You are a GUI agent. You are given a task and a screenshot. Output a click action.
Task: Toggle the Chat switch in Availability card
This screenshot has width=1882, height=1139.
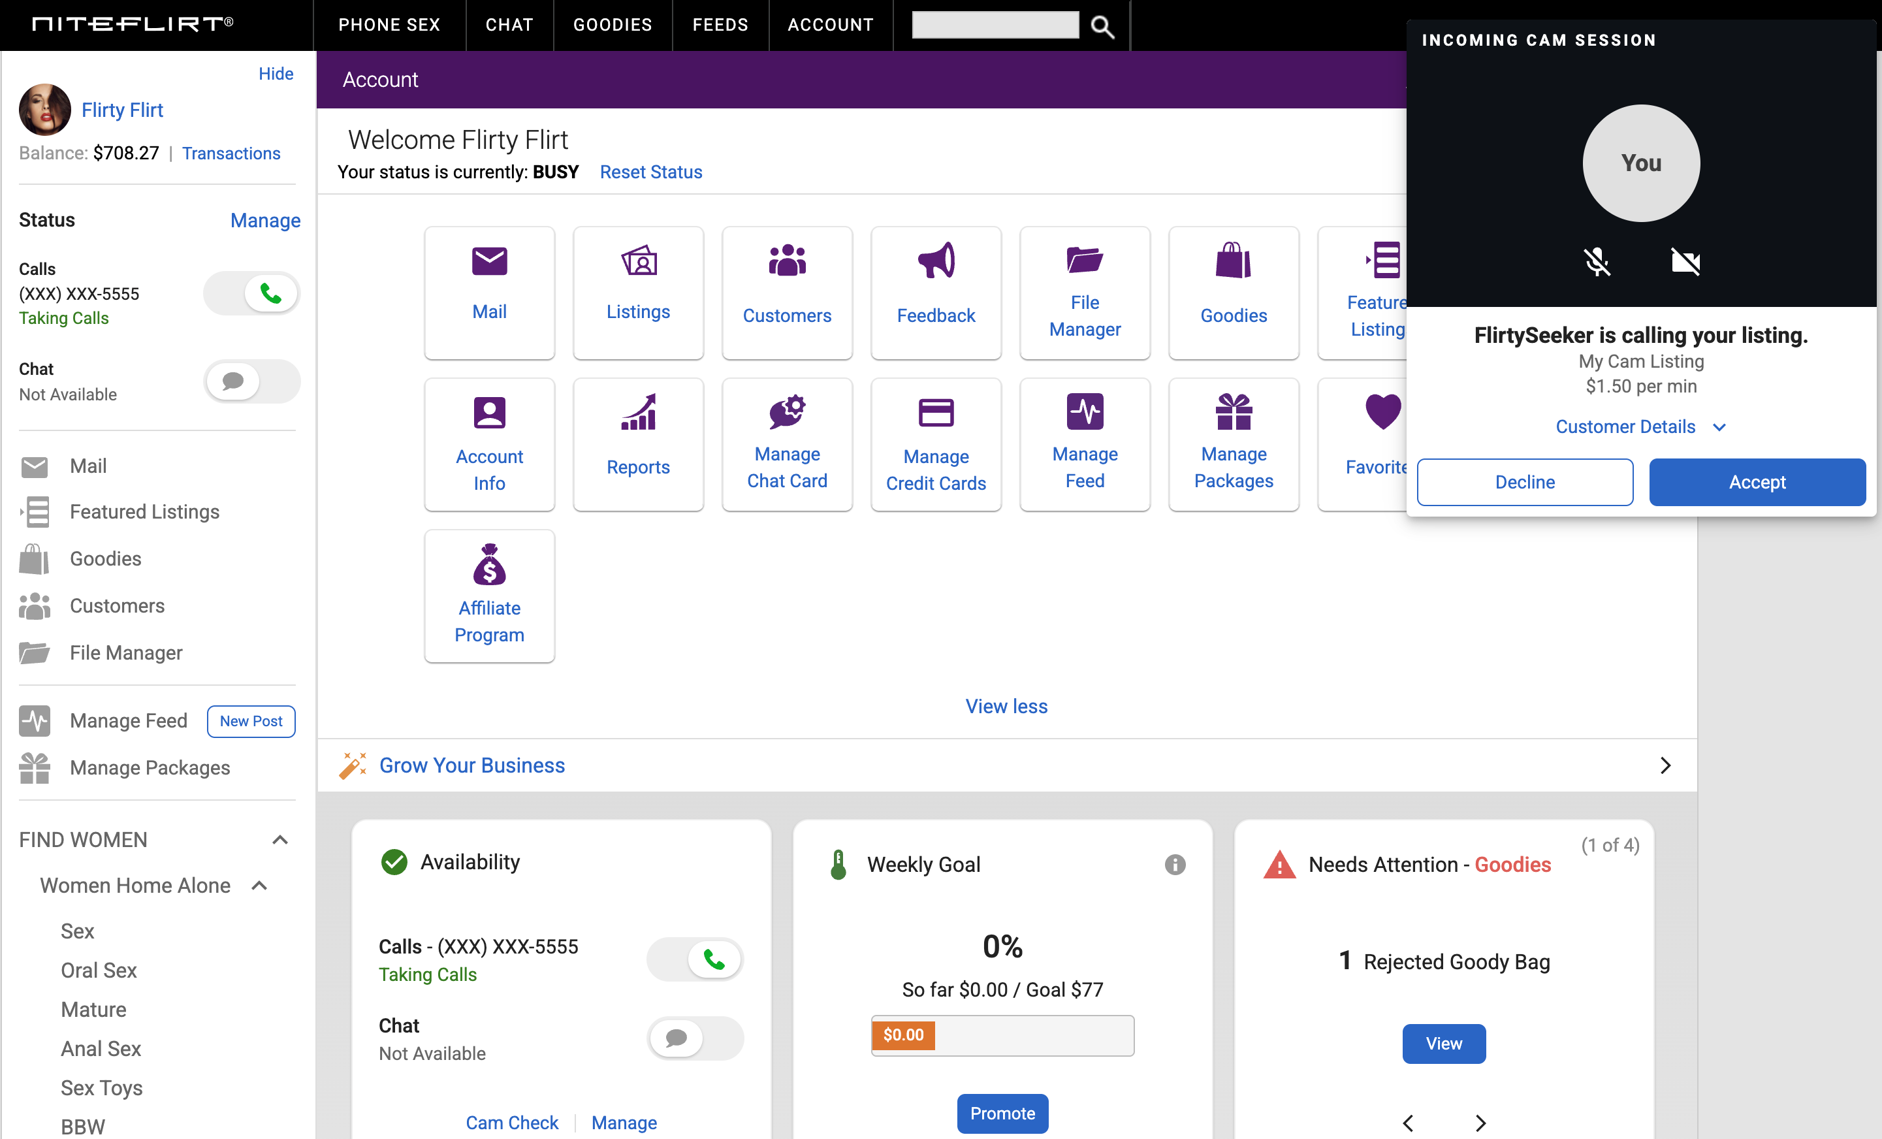tap(694, 1038)
